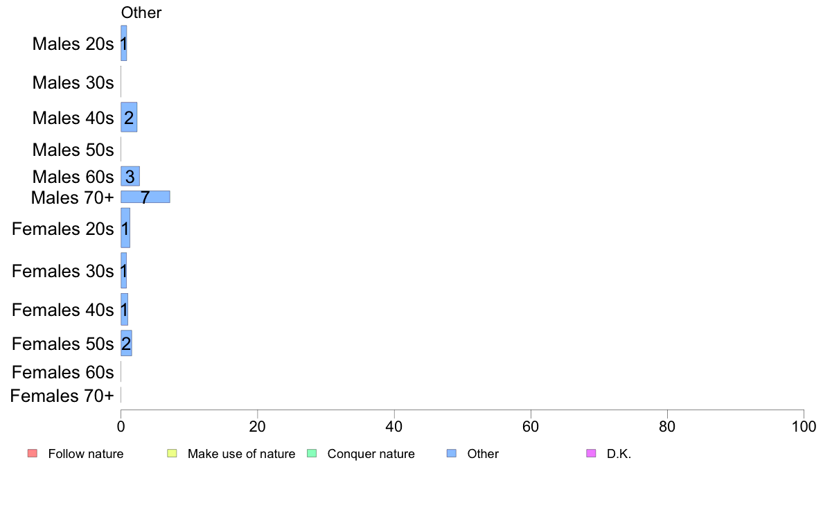Click the Males 30s axis label
Viewport: 823px width, 510px height.
(x=73, y=82)
